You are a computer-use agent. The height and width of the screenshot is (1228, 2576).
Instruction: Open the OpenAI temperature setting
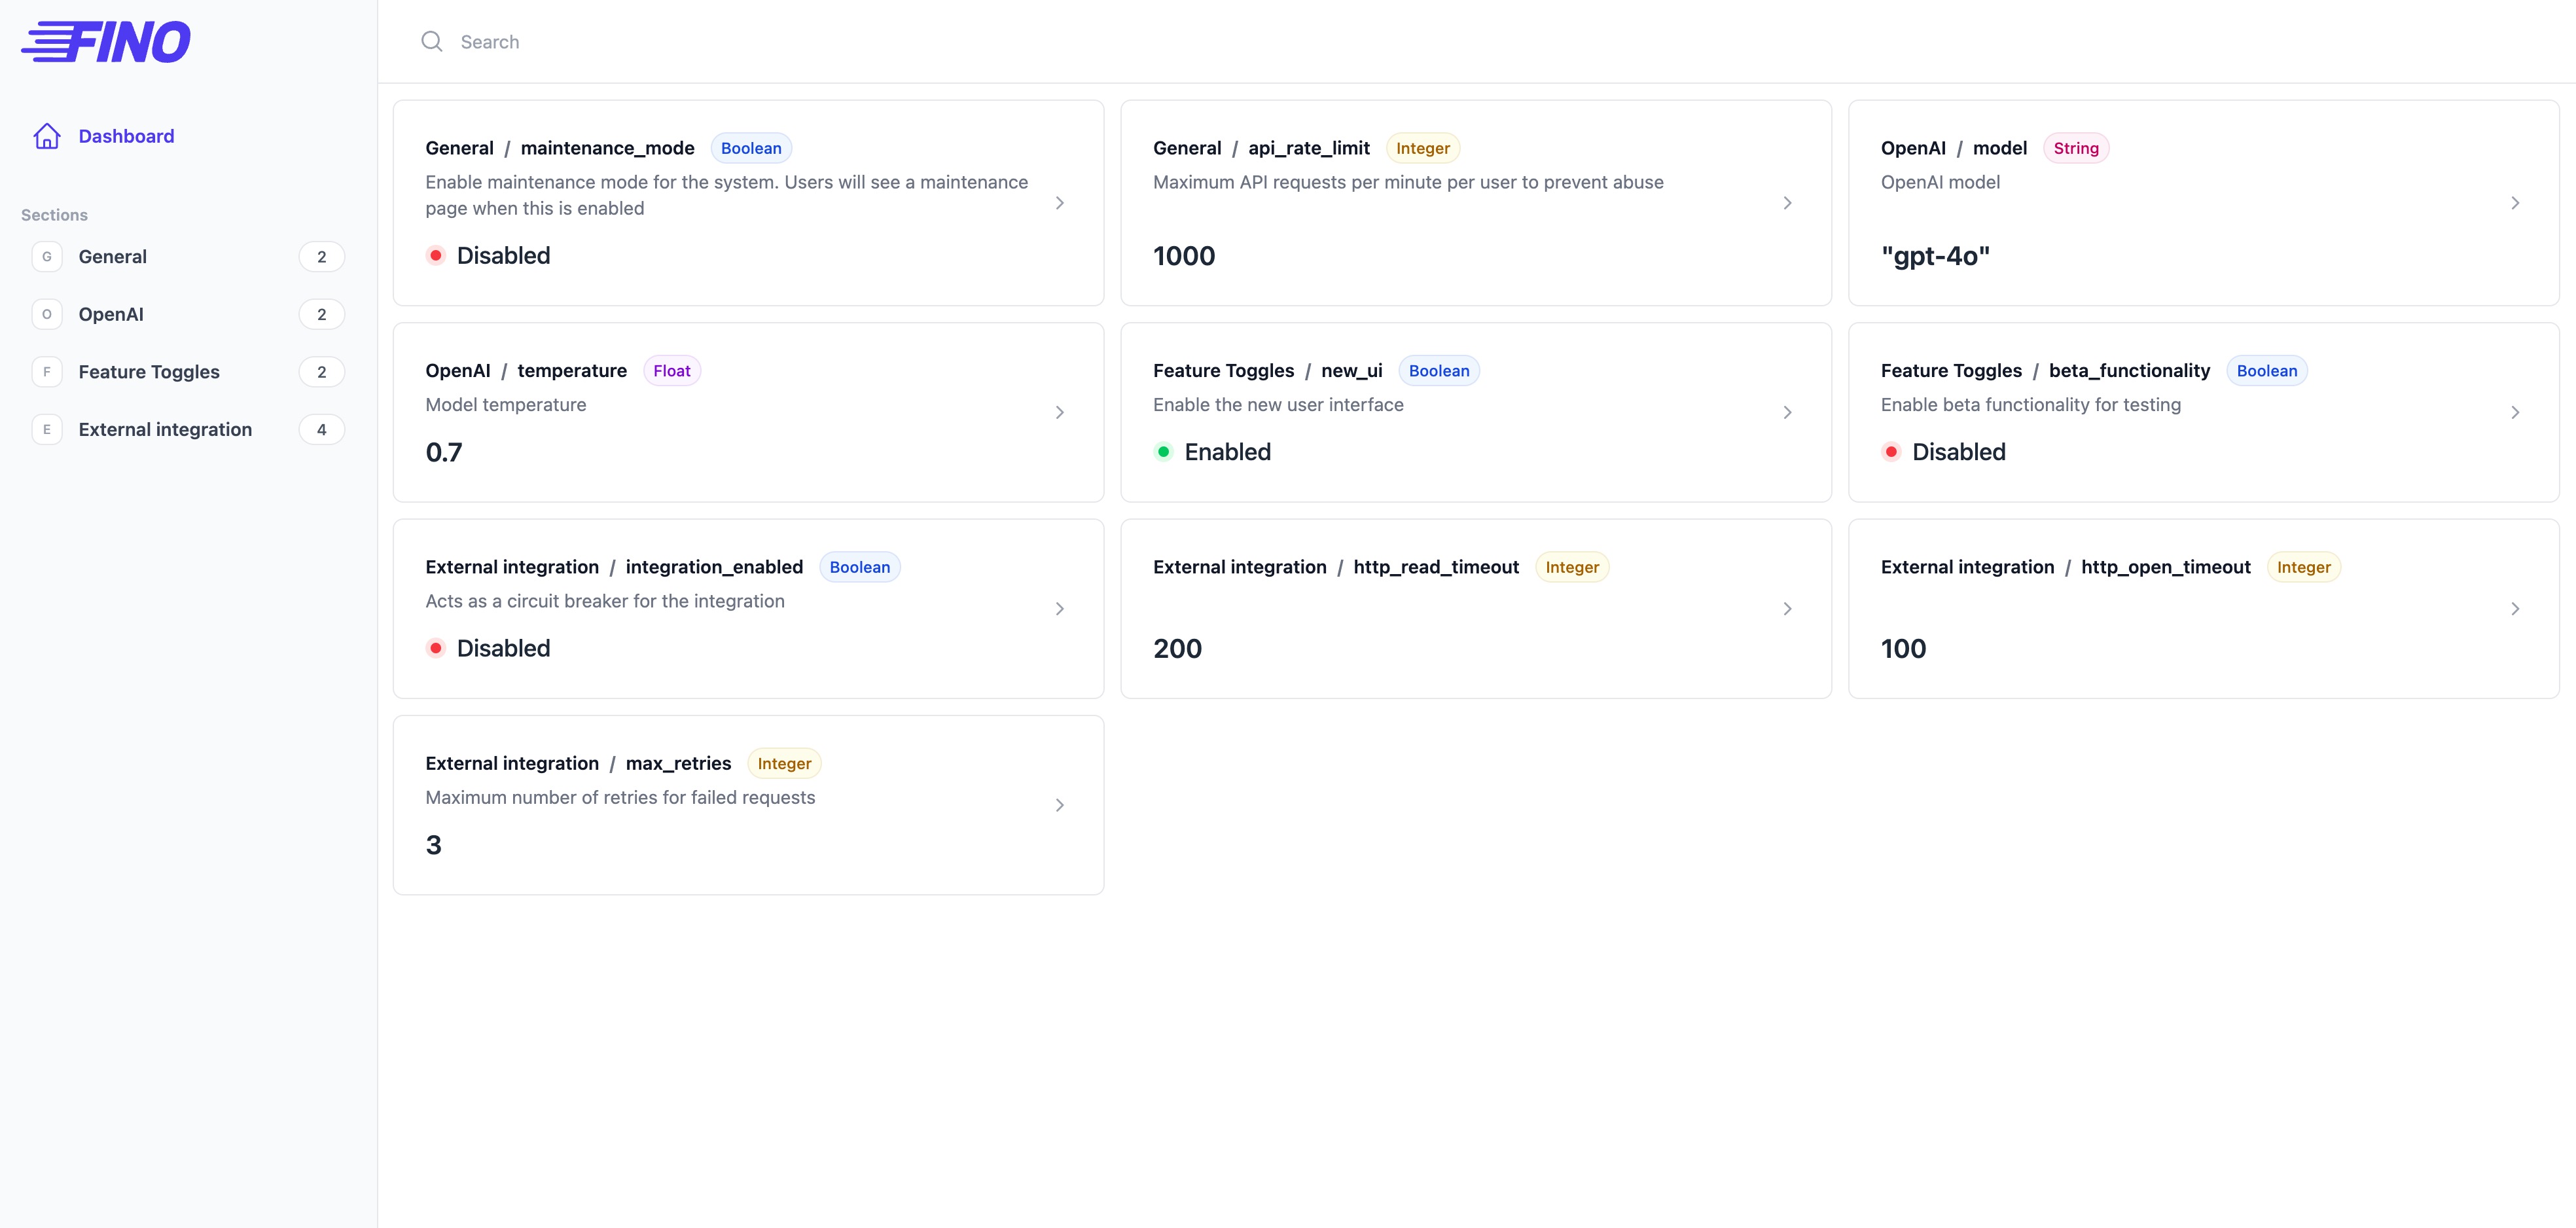coord(748,412)
